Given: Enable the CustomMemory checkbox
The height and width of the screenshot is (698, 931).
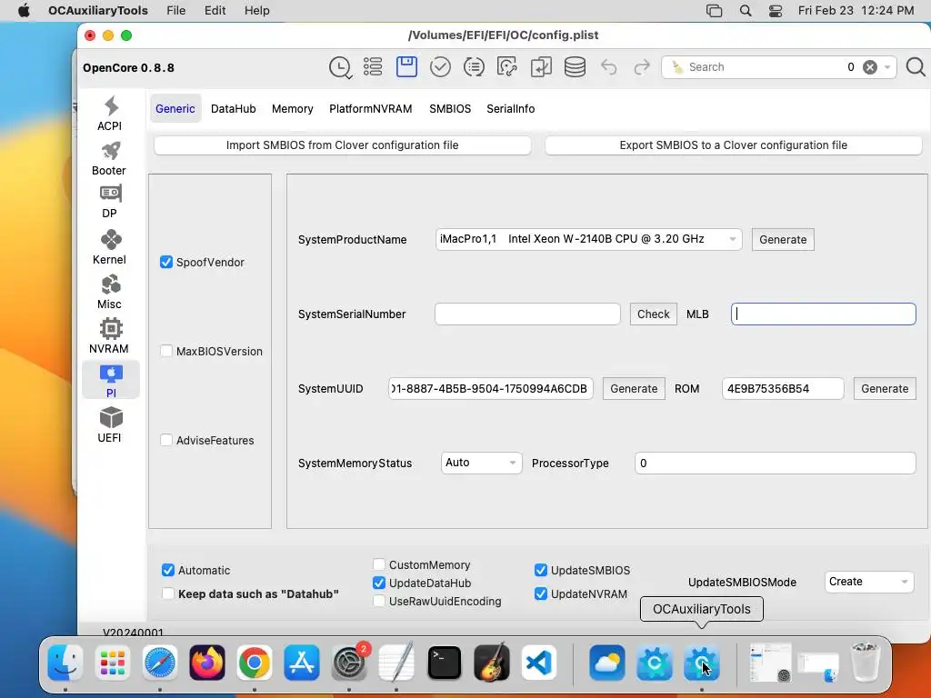Looking at the screenshot, I should (x=379, y=564).
